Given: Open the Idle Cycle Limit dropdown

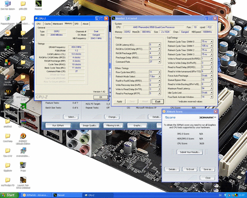Looking at the screenshot, I should (211, 93).
